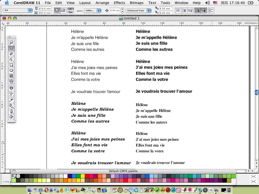Pick the white swatch in the palette

[x=66, y=176]
